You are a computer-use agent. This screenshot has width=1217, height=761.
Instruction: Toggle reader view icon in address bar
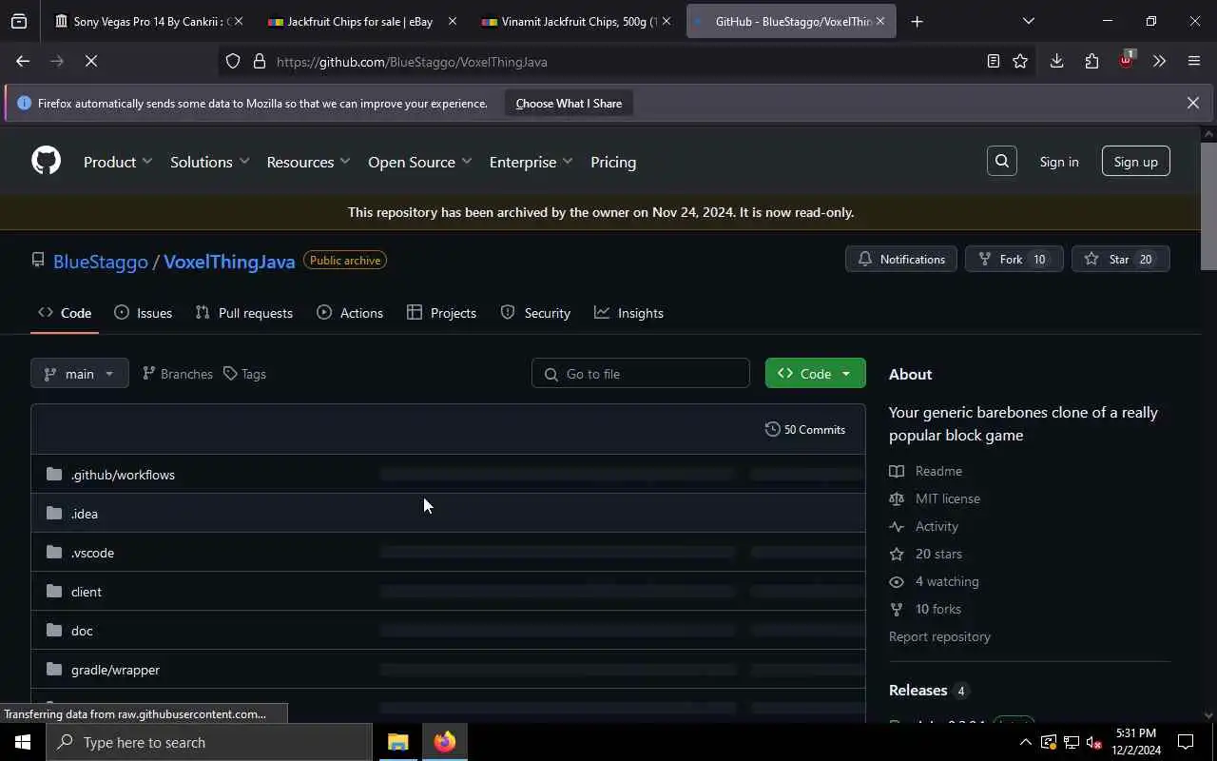(993, 62)
